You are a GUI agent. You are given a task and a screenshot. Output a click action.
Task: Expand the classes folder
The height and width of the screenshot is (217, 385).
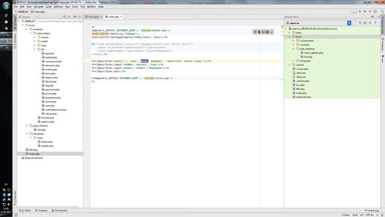click(x=35, y=37)
